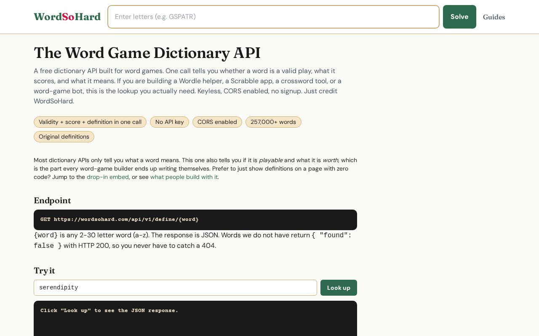The height and width of the screenshot is (336, 539).
Task: Open the Guides menu item
Action: coord(494,17)
